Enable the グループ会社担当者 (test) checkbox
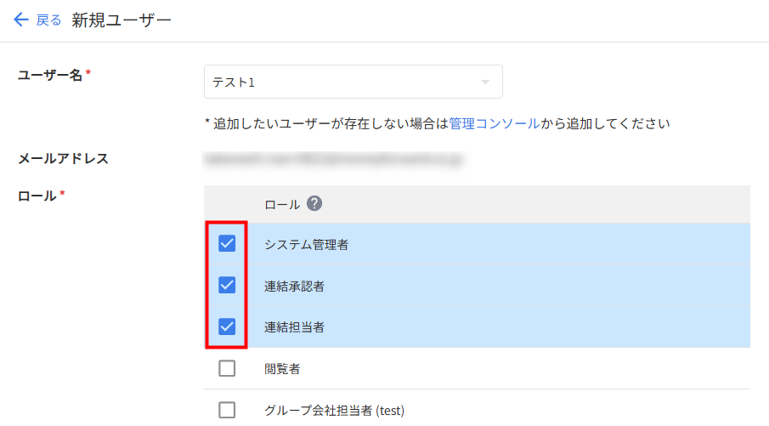Image resolution: width=769 pixels, height=426 pixels. click(227, 411)
